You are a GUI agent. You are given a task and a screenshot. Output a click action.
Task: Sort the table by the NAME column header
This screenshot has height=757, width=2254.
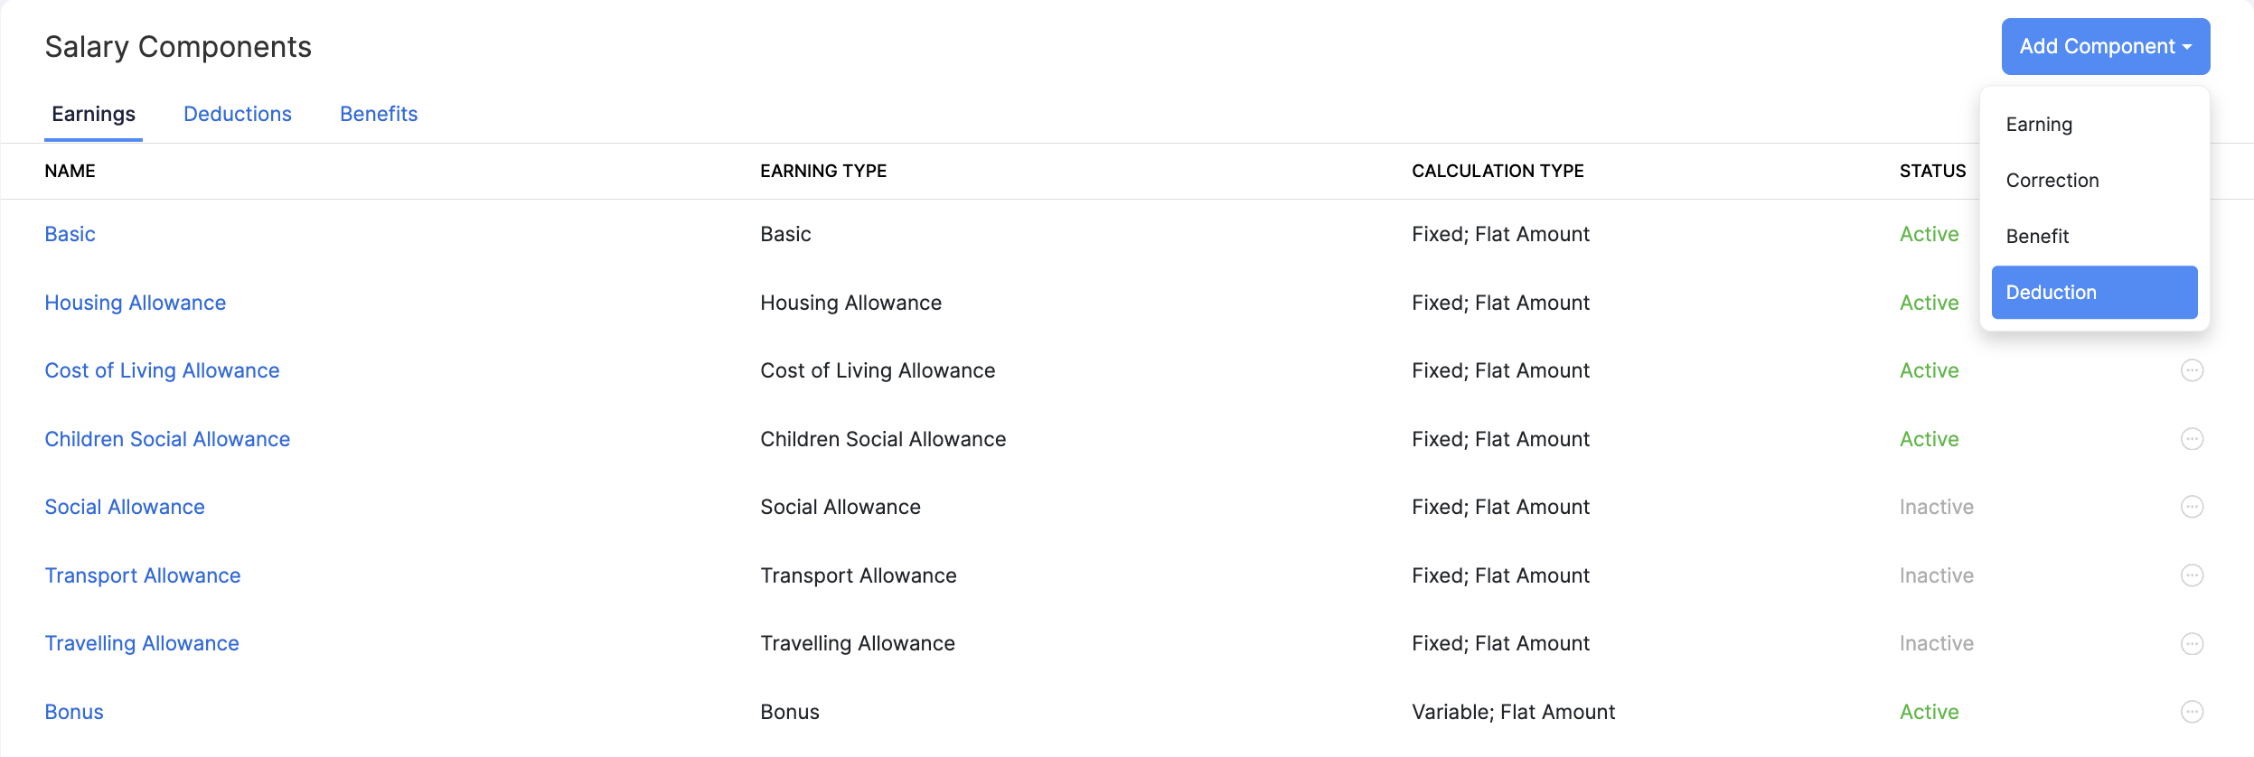coord(70,171)
